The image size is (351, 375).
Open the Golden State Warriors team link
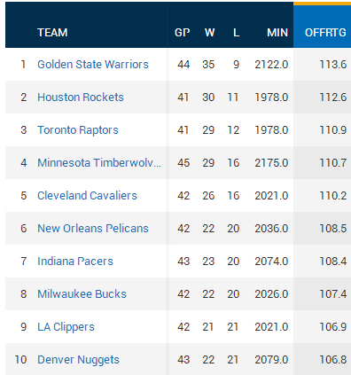point(93,65)
